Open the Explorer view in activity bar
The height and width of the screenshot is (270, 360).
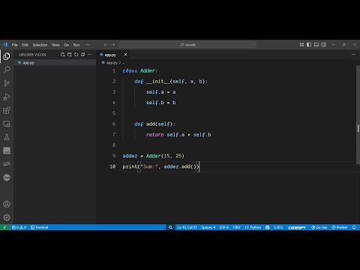pos(7,56)
